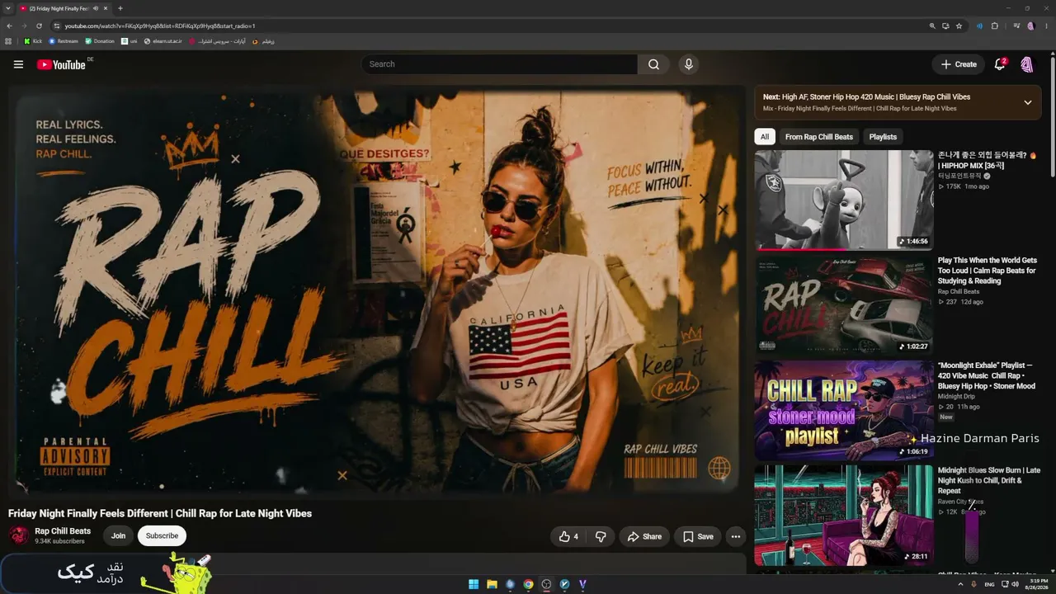
Task: Open the Chrome tab search dropdown
Action: point(8,8)
